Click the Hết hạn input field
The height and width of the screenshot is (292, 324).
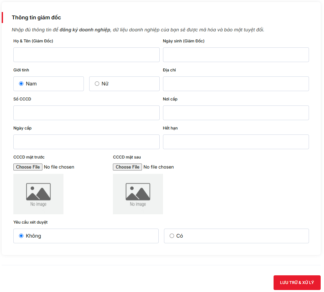(x=236, y=142)
